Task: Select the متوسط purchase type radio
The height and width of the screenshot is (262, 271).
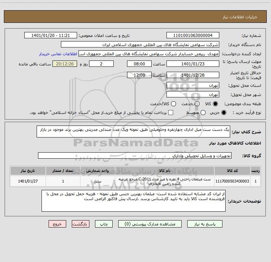Action: [203, 113]
